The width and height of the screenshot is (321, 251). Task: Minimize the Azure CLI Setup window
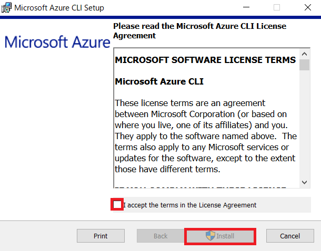tap(246, 7)
